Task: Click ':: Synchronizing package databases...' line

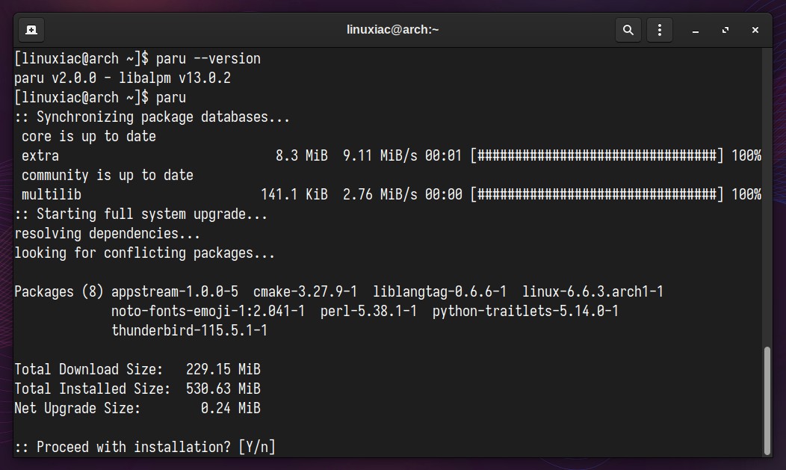Action: click(x=152, y=117)
